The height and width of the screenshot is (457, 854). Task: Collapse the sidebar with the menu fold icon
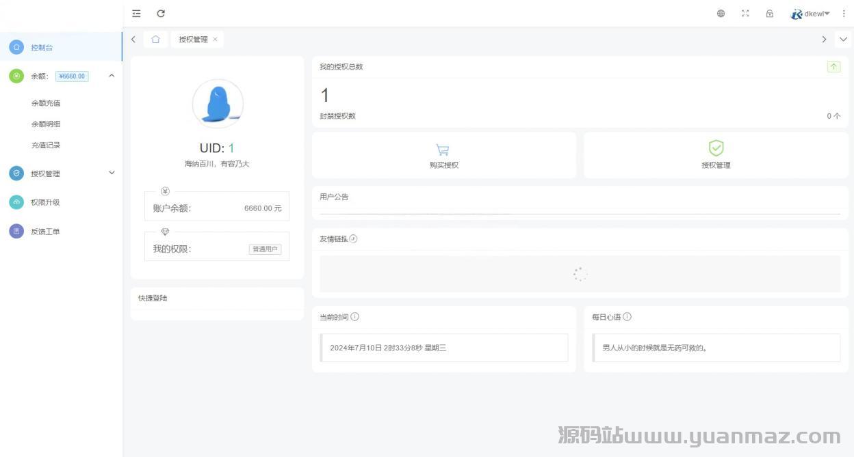point(137,14)
